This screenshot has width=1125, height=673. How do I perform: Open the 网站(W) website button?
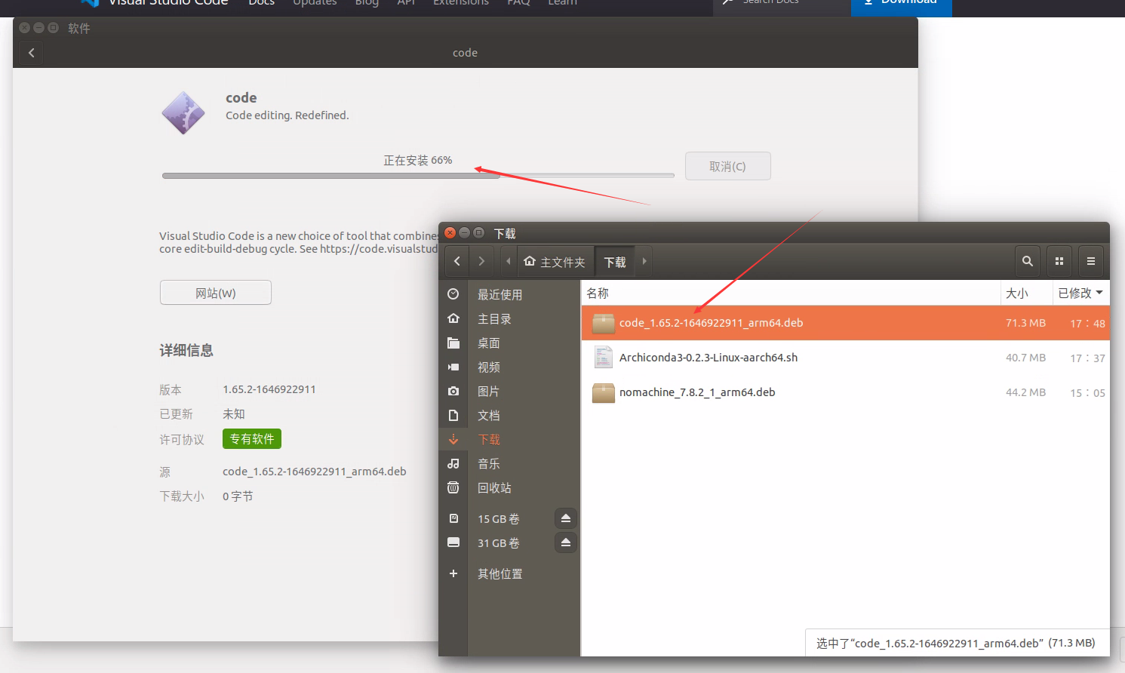coord(215,293)
